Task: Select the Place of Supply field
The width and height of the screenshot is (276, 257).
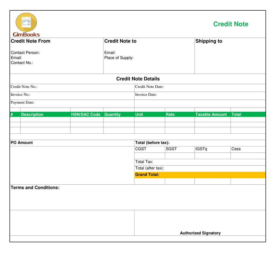Action: tap(119, 58)
